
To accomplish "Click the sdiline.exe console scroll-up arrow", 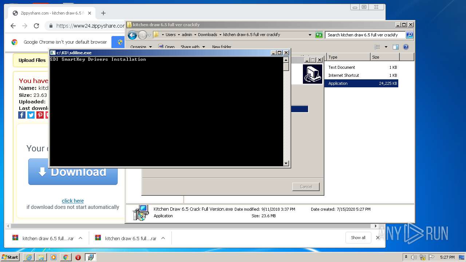I will 286,60.
